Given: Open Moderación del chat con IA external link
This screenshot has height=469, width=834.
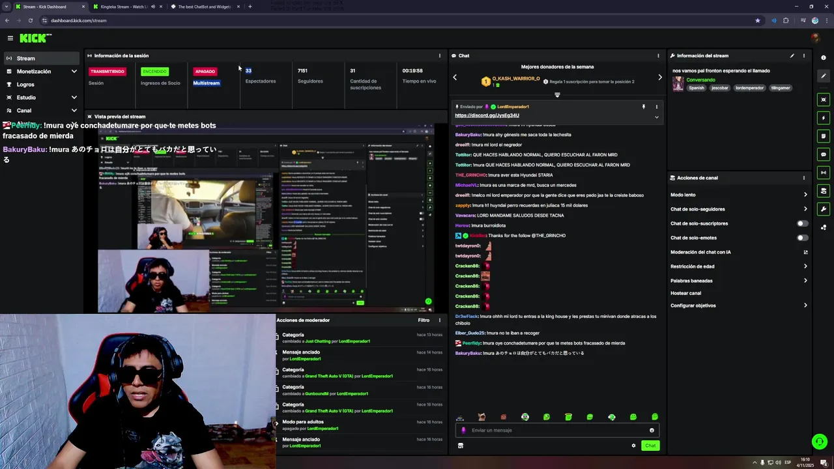Looking at the screenshot, I should (x=805, y=252).
